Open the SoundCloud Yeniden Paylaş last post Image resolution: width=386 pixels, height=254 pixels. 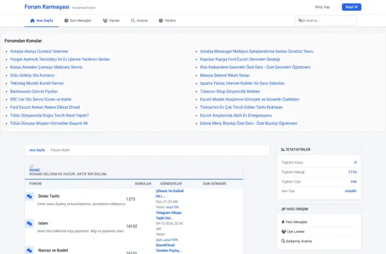[x=169, y=248]
